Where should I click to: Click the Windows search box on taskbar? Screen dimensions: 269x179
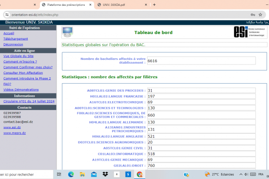point(26,175)
